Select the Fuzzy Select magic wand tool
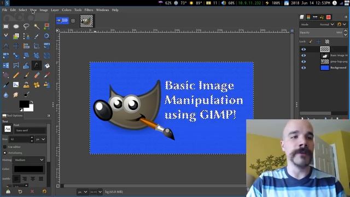Screen dimensions: 350x197 [x=37, y=26]
